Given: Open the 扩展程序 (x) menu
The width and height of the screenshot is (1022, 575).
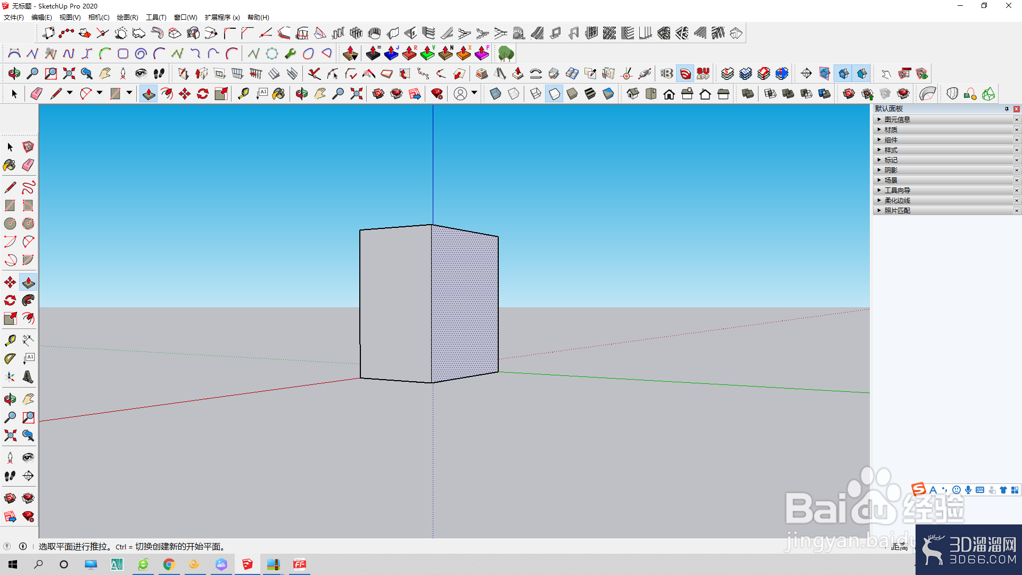Looking at the screenshot, I should coord(222,17).
